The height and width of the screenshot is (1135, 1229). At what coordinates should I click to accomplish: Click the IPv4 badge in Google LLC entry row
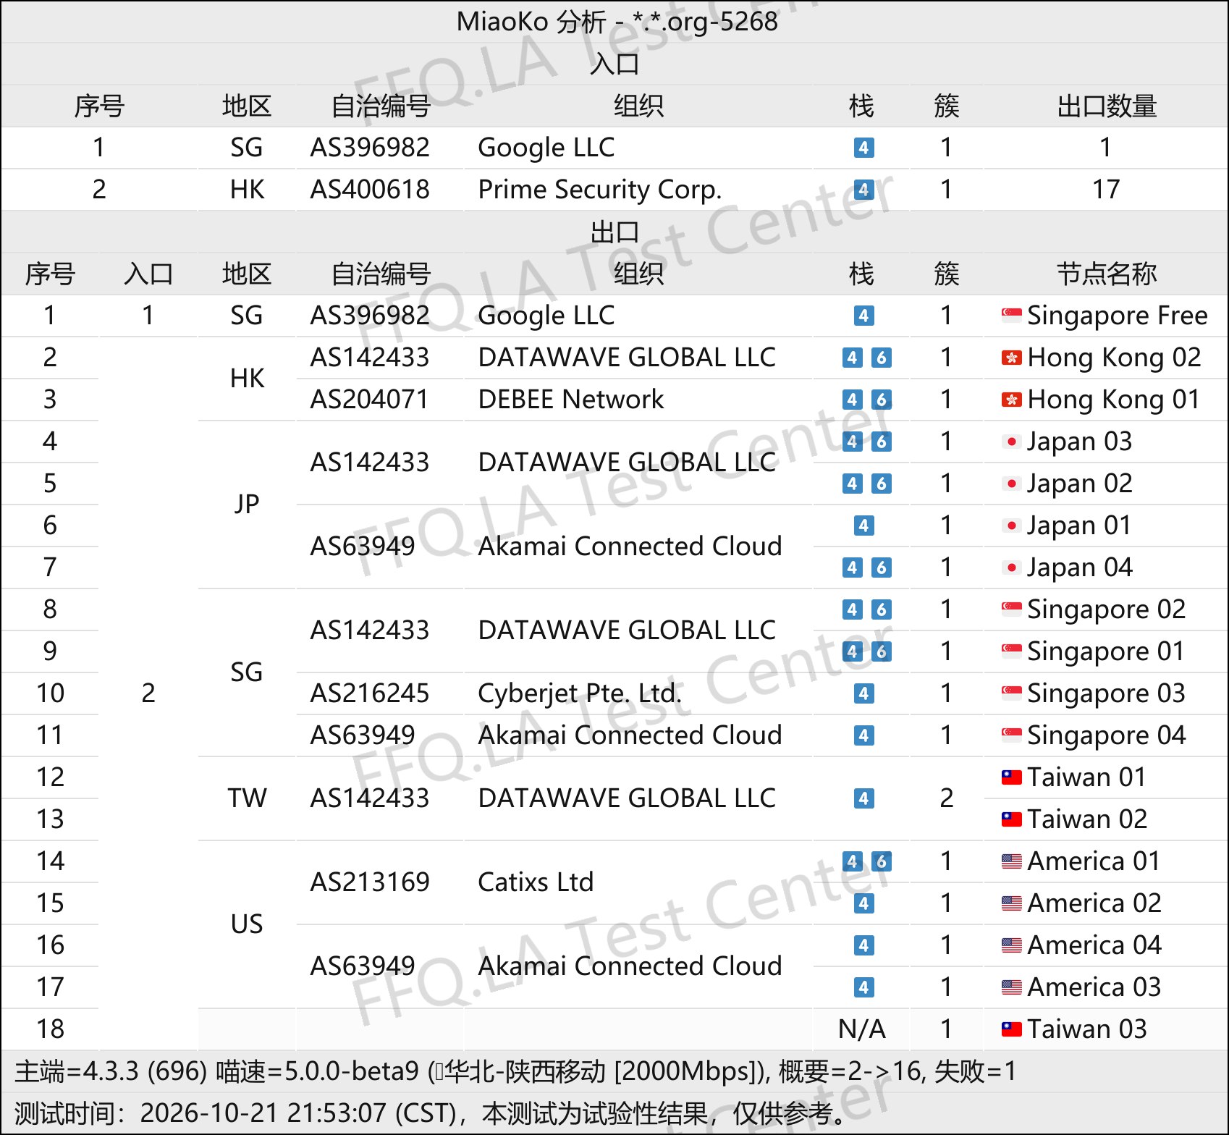(x=863, y=148)
